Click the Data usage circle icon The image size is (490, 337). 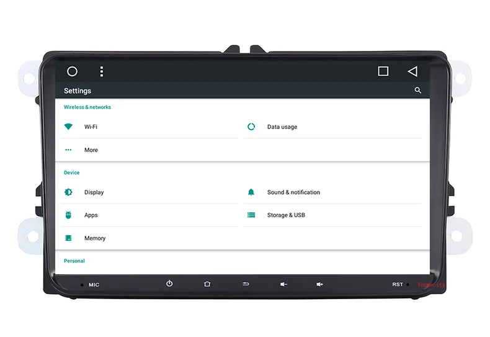[251, 127]
